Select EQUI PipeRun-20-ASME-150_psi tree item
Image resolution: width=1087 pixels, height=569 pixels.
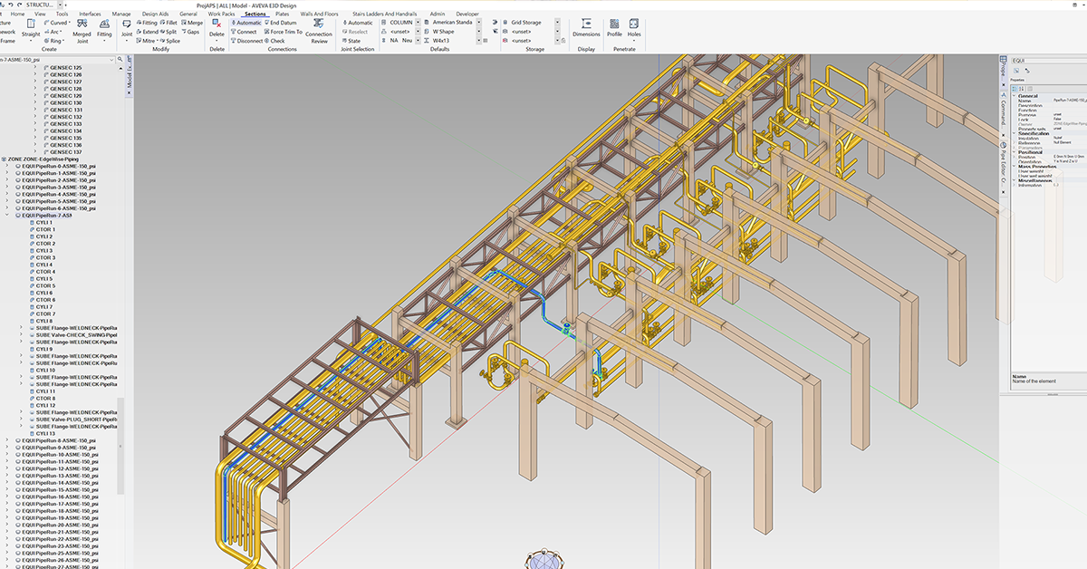(58, 525)
